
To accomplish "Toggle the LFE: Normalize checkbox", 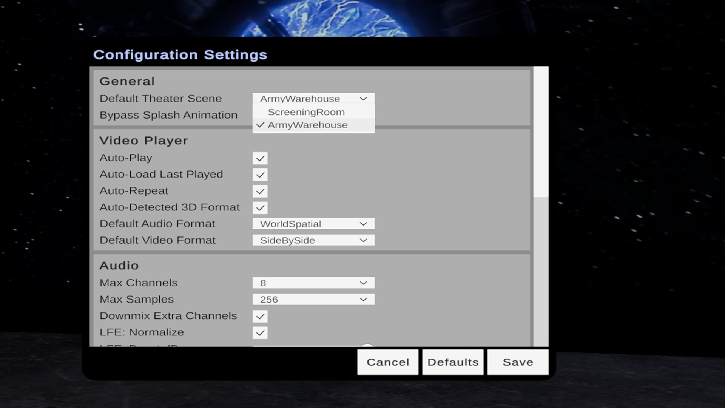I will pos(260,333).
